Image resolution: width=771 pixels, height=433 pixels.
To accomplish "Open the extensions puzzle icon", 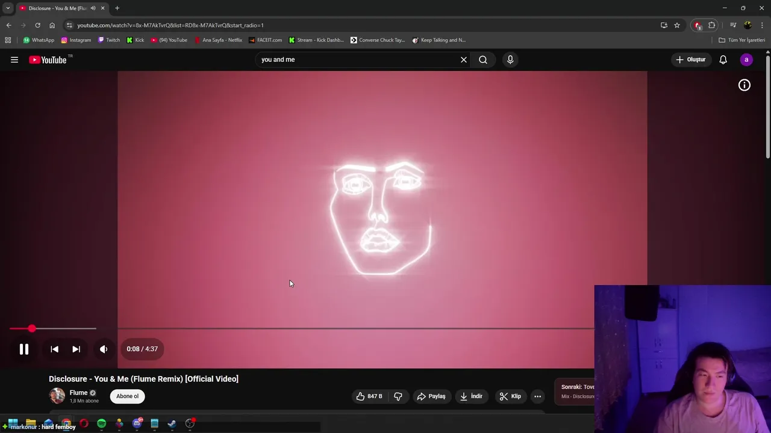I will pyautogui.click(x=712, y=25).
